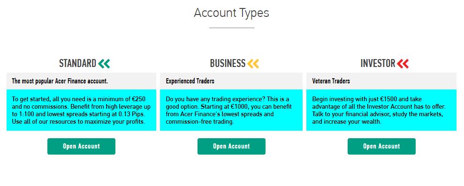Click the Business account cyan description box

click(231, 110)
